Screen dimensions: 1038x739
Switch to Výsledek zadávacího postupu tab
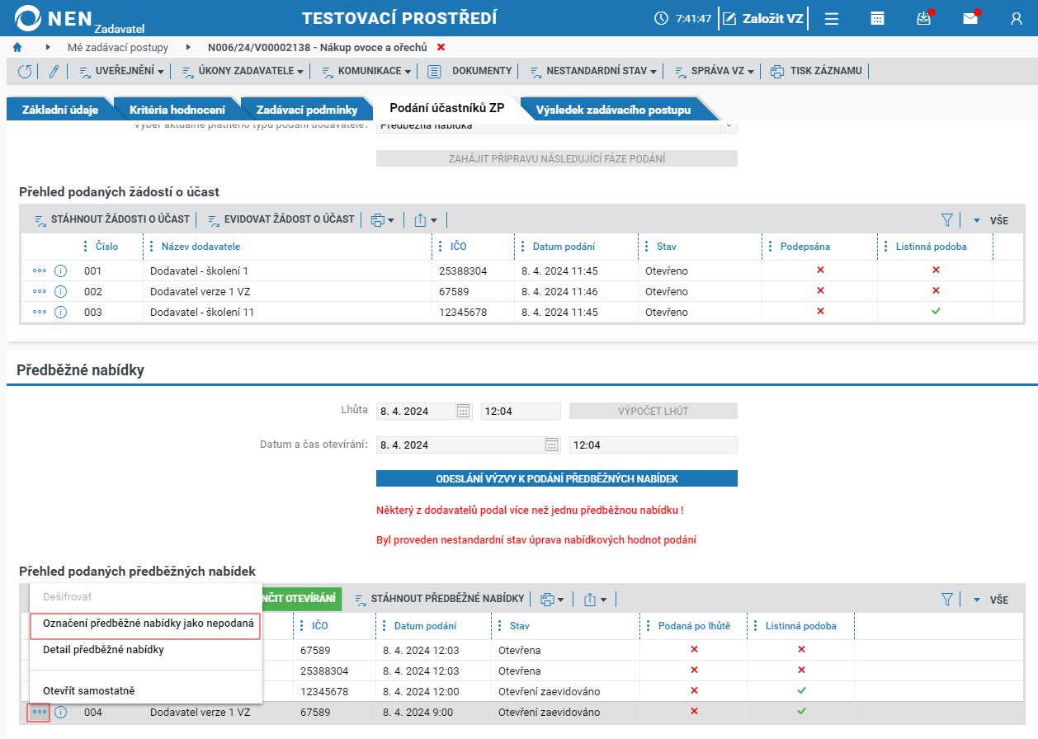(613, 109)
